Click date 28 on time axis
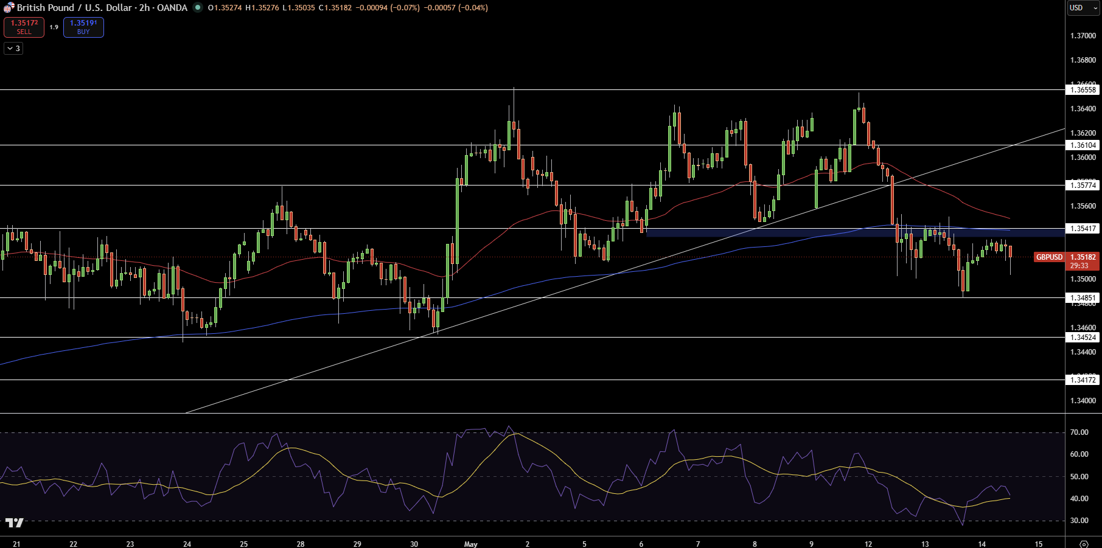This screenshot has width=1102, height=548. [301, 544]
